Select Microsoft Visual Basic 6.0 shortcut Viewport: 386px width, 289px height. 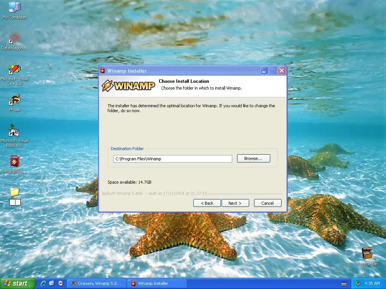[x=15, y=136]
